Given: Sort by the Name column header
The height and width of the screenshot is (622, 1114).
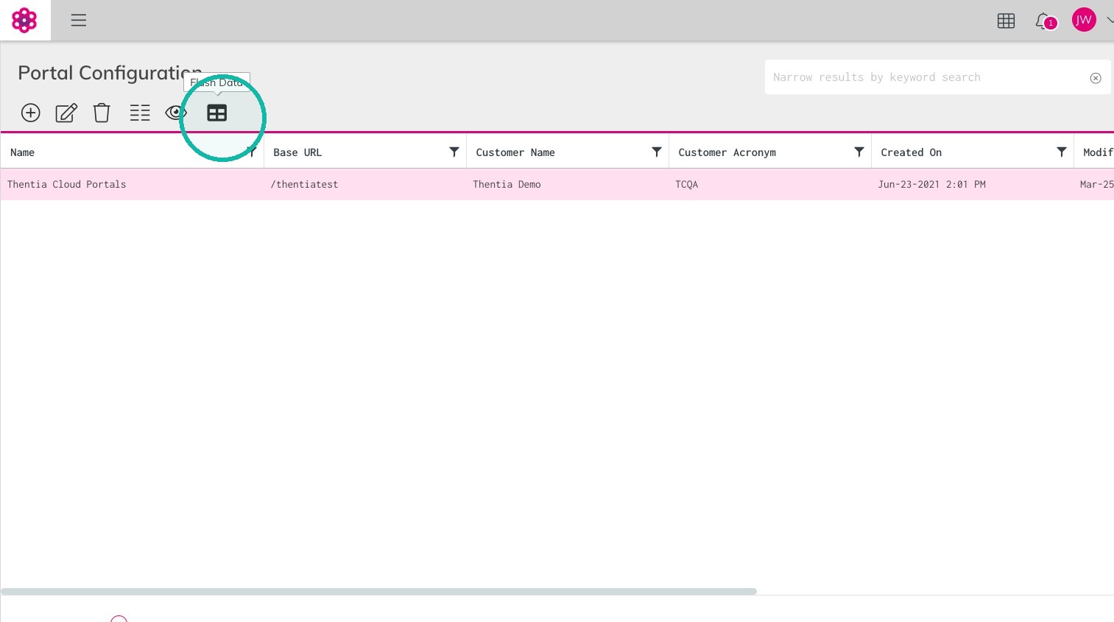Looking at the screenshot, I should point(22,152).
